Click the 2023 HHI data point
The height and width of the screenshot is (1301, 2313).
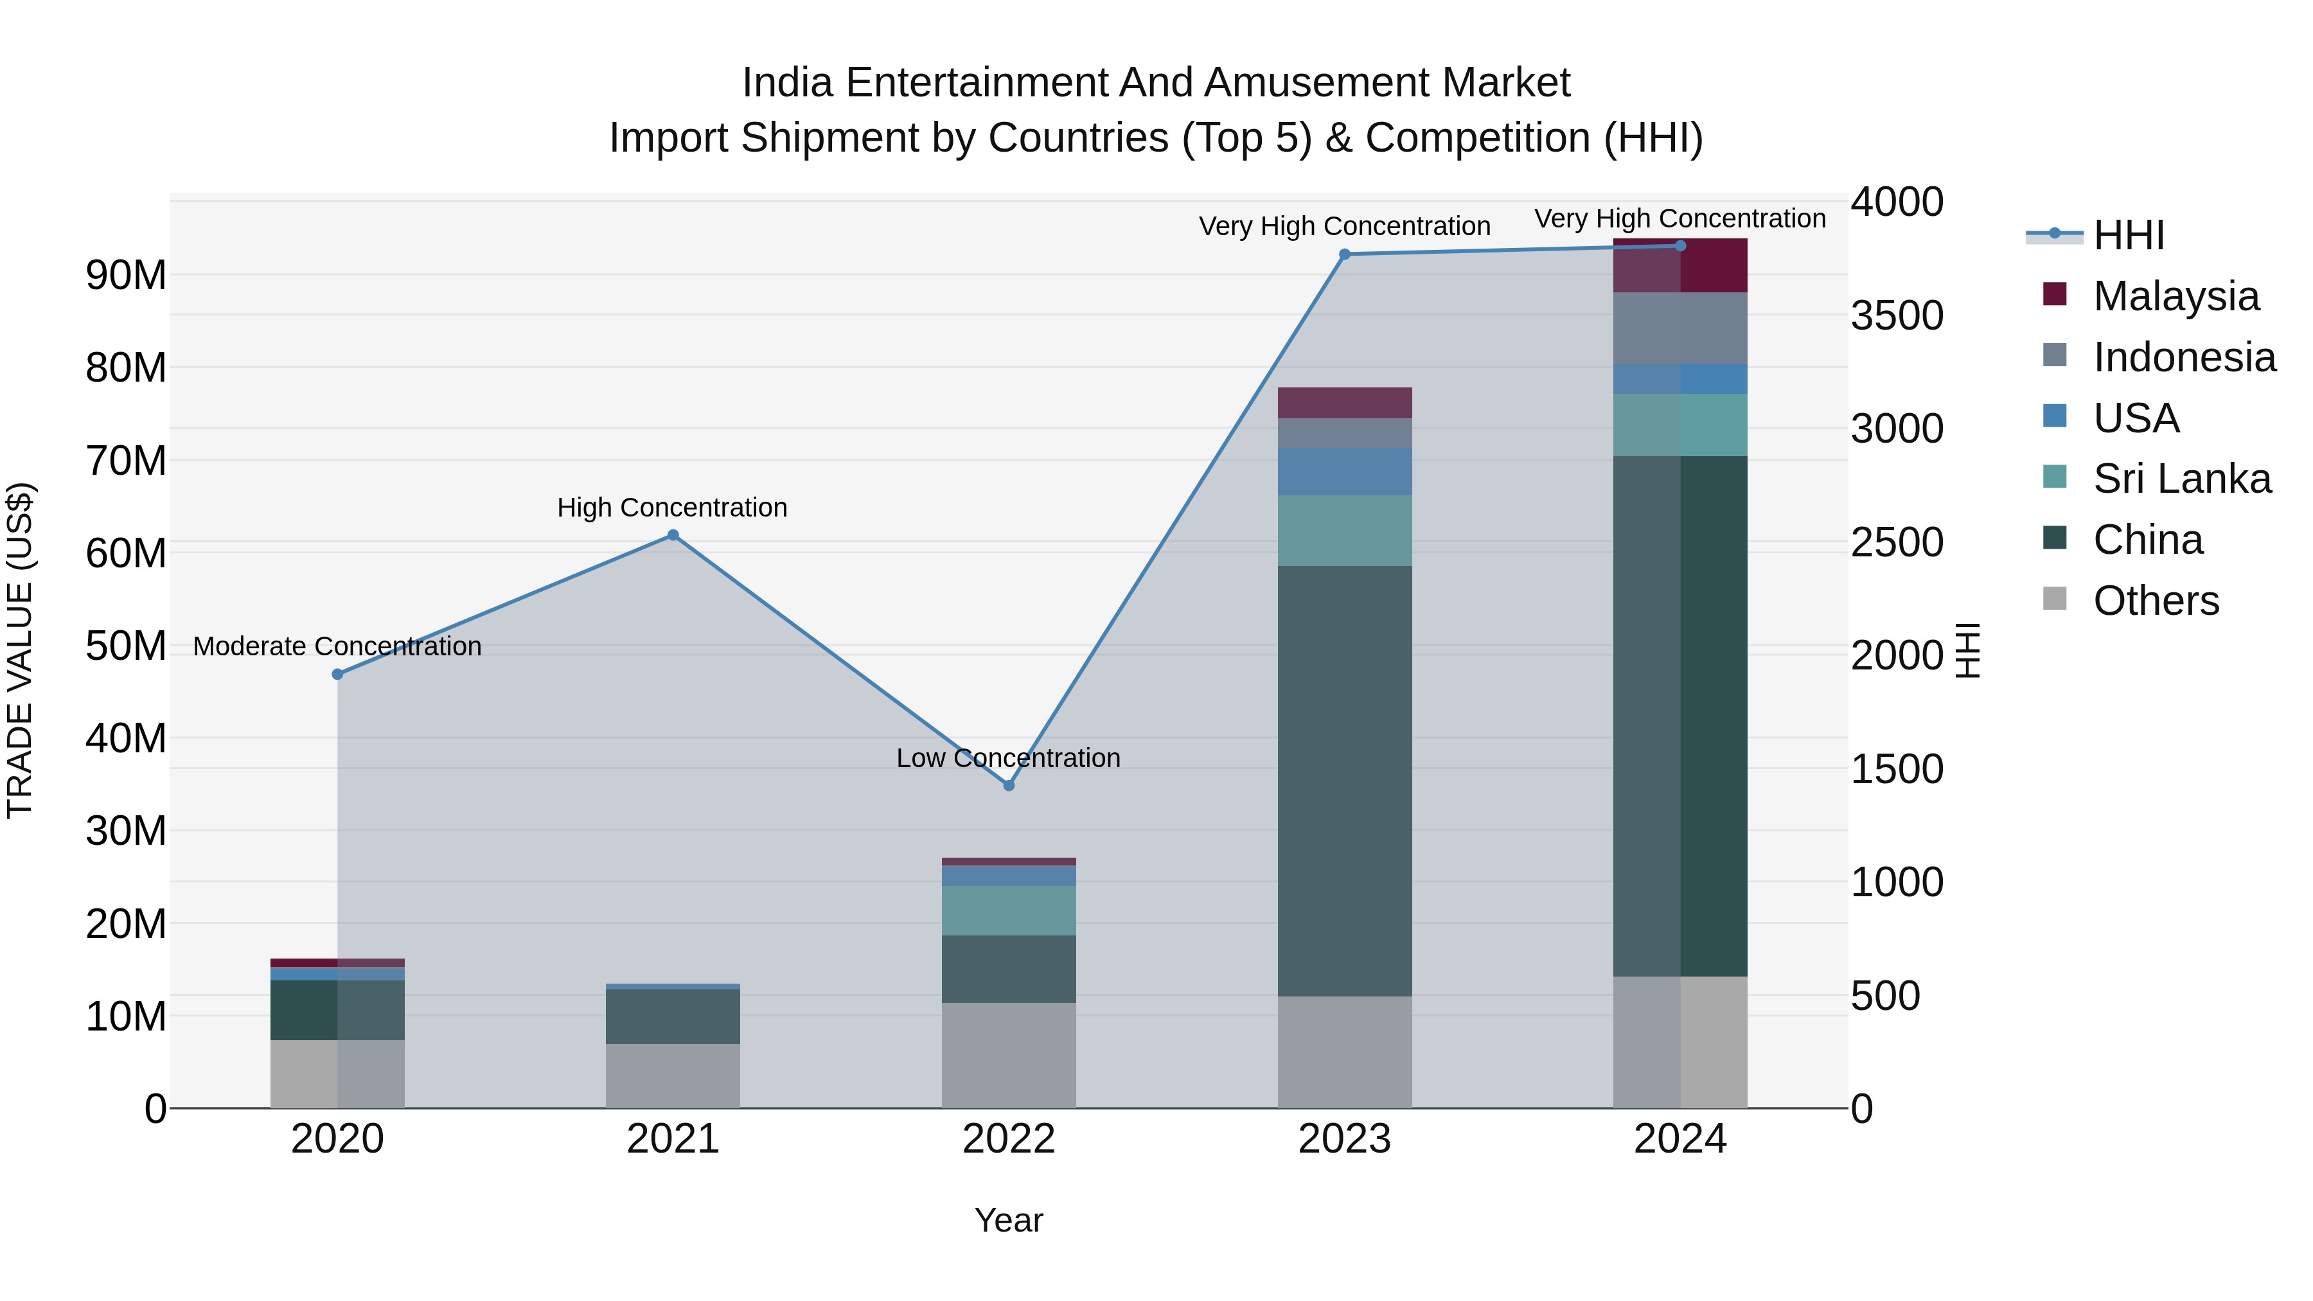[x=1344, y=255]
